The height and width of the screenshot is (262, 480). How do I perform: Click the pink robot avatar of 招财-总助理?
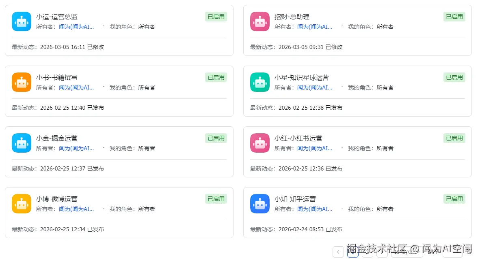(x=260, y=21)
